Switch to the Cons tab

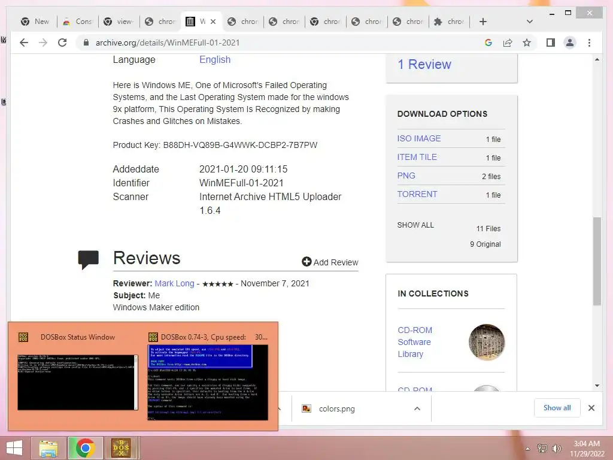click(x=77, y=22)
